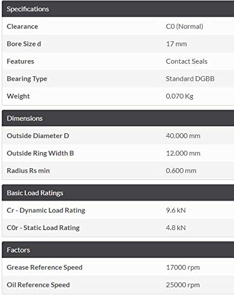The width and height of the screenshot is (234, 295).
Task: Click the Basic Load Ratings header
Action: (x=118, y=193)
